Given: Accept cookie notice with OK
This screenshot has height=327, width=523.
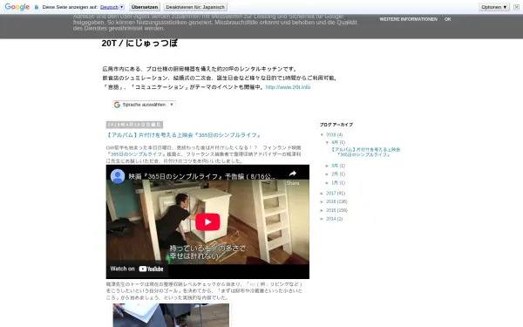Looking at the screenshot, I should point(448,19).
